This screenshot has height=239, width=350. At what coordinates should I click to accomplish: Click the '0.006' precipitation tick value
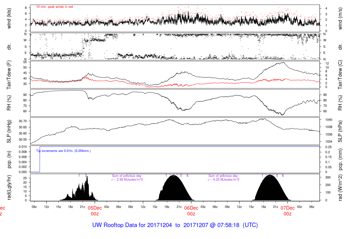(23, 157)
